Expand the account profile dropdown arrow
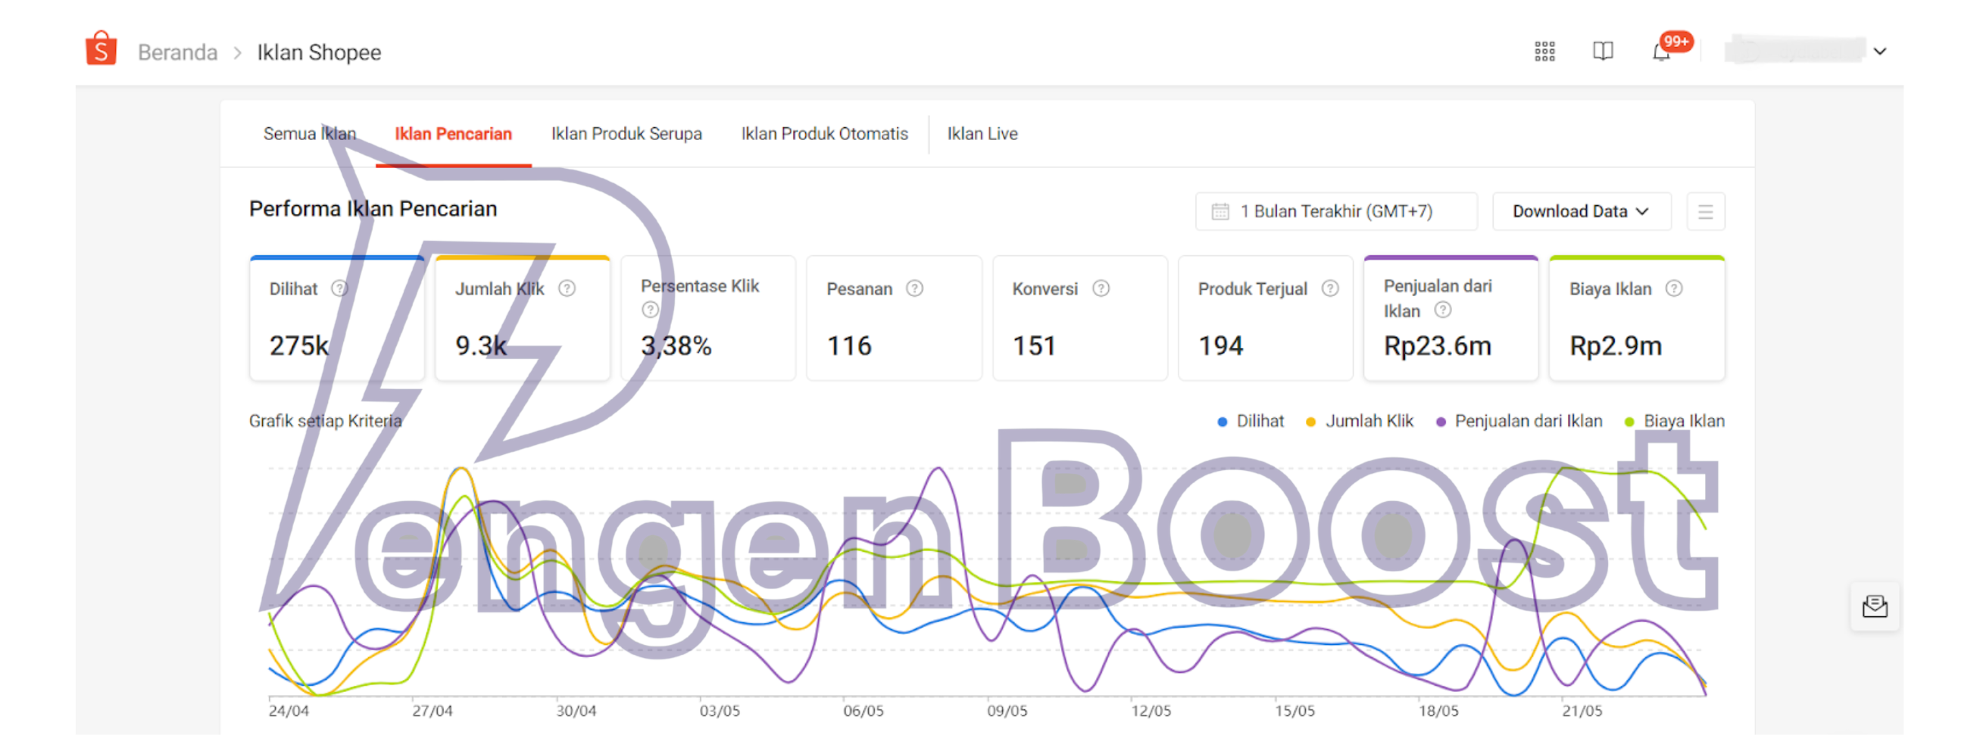This screenshot has height=754, width=1980. [x=1880, y=52]
